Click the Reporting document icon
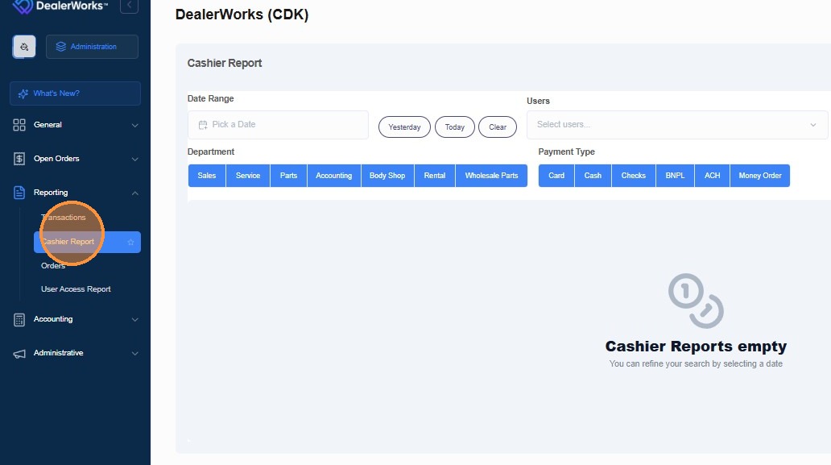The image size is (831, 465). [x=19, y=193]
